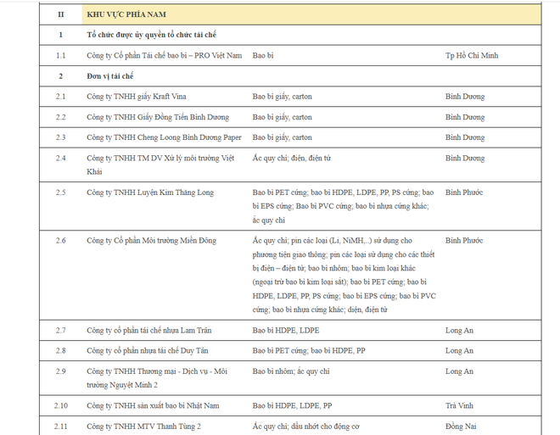The image size is (560, 435).
Task: Click the "Bao bì nhôm; ắc quy chì" cell
Action: (291, 371)
